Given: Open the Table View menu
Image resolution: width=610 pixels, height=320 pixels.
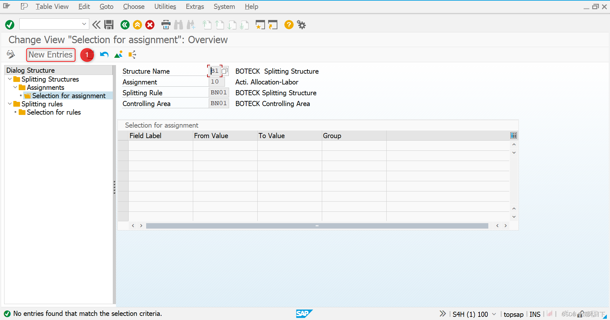Looking at the screenshot, I should [x=52, y=6].
